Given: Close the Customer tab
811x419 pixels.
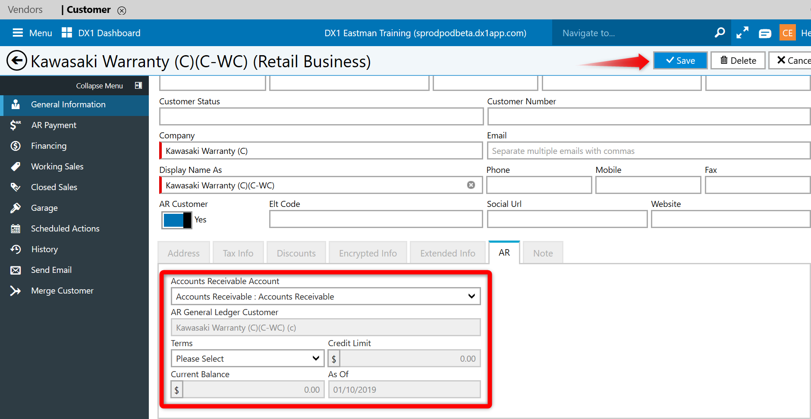Looking at the screenshot, I should [122, 10].
